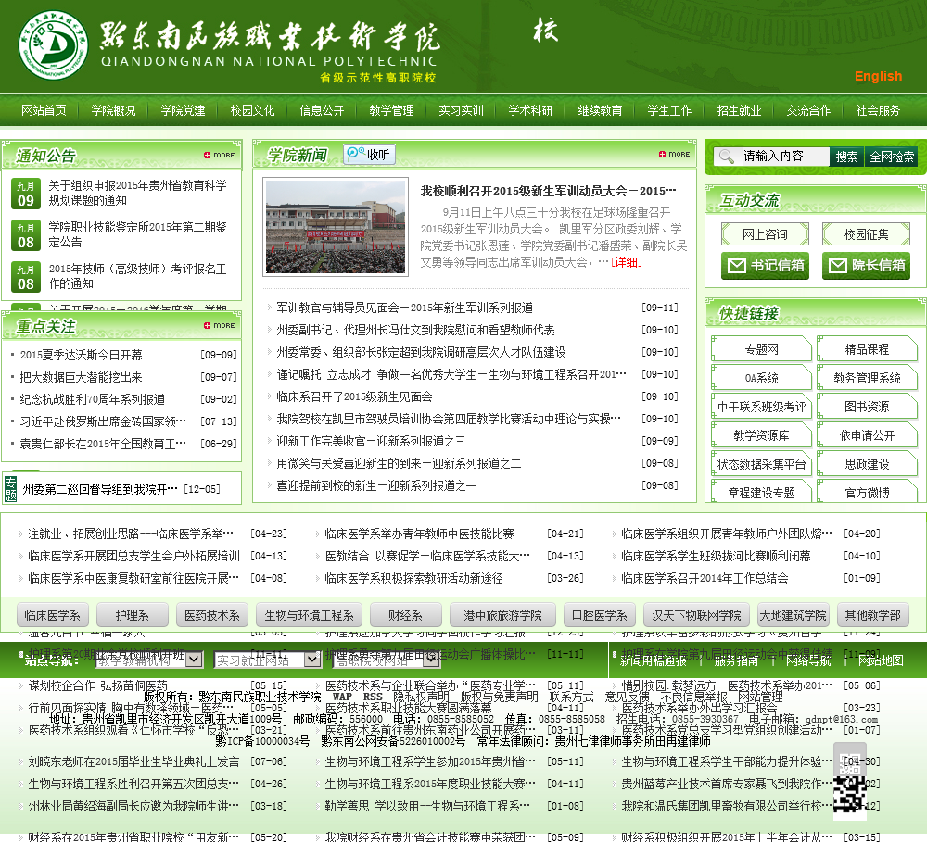Open 教务管理系统 quick link

pyautogui.click(x=867, y=378)
